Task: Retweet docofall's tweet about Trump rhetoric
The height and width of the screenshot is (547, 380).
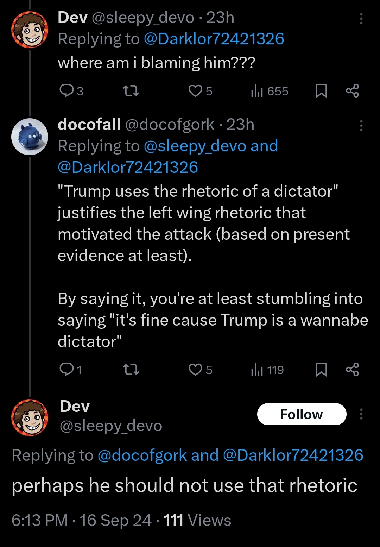Action: [x=132, y=370]
